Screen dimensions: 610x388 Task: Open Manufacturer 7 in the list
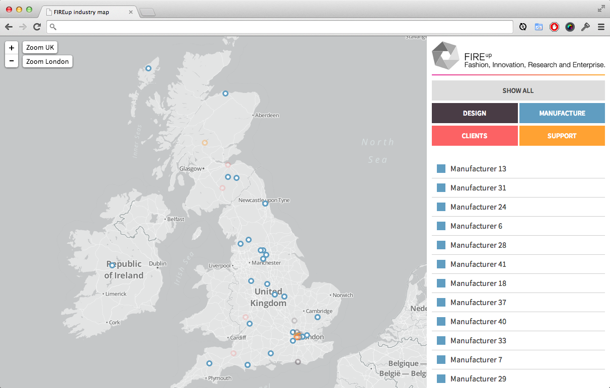518,360
